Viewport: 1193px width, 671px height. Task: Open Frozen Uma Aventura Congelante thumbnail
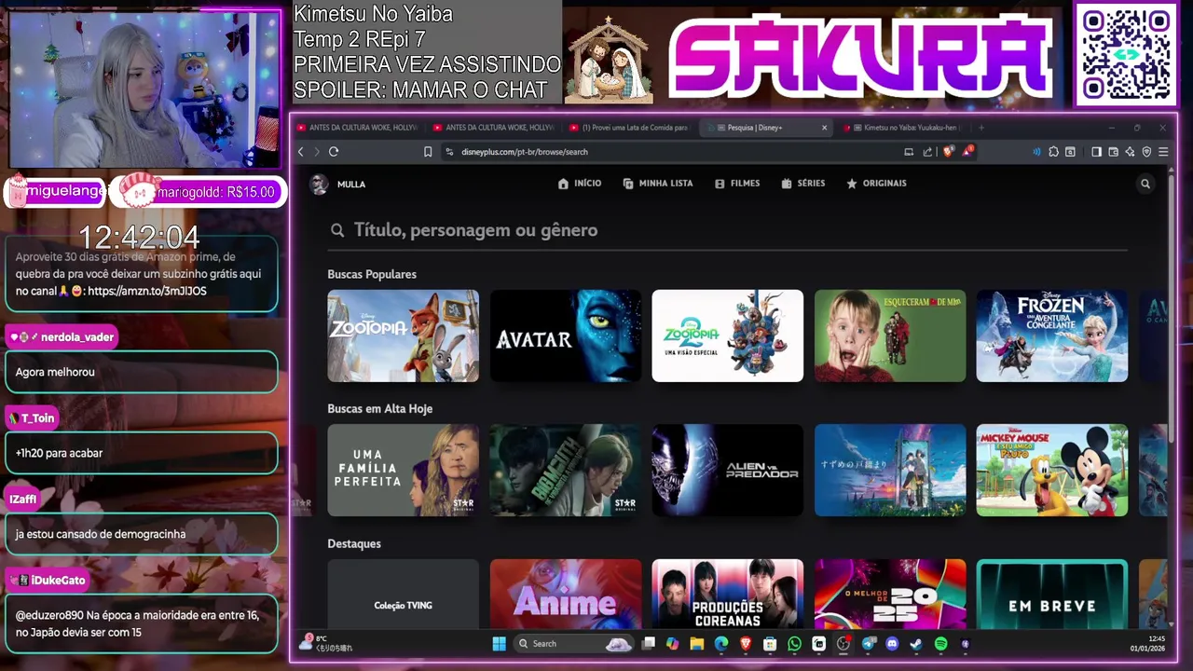click(x=1052, y=335)
